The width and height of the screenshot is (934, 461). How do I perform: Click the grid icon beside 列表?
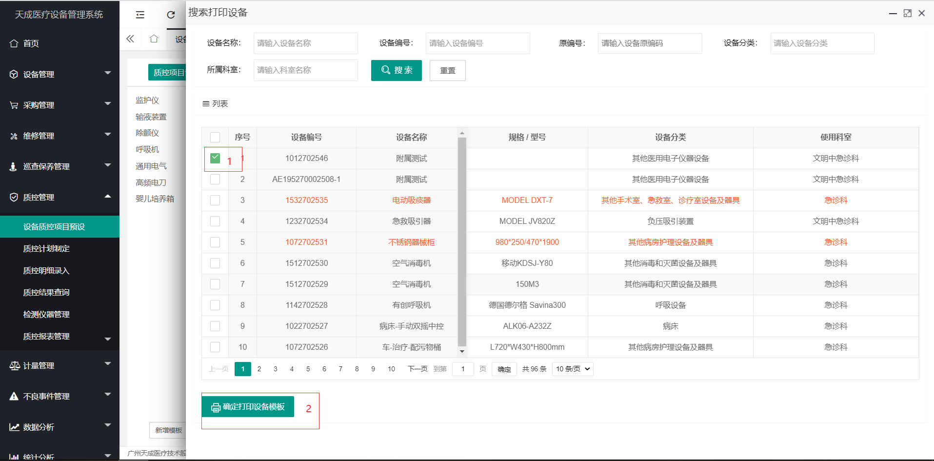coord(206,104)
